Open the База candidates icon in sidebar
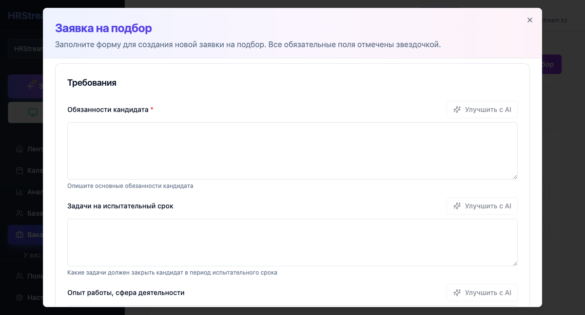 coord(19,213)
